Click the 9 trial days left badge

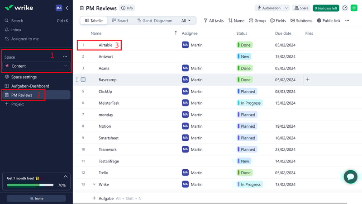[326, 8]
